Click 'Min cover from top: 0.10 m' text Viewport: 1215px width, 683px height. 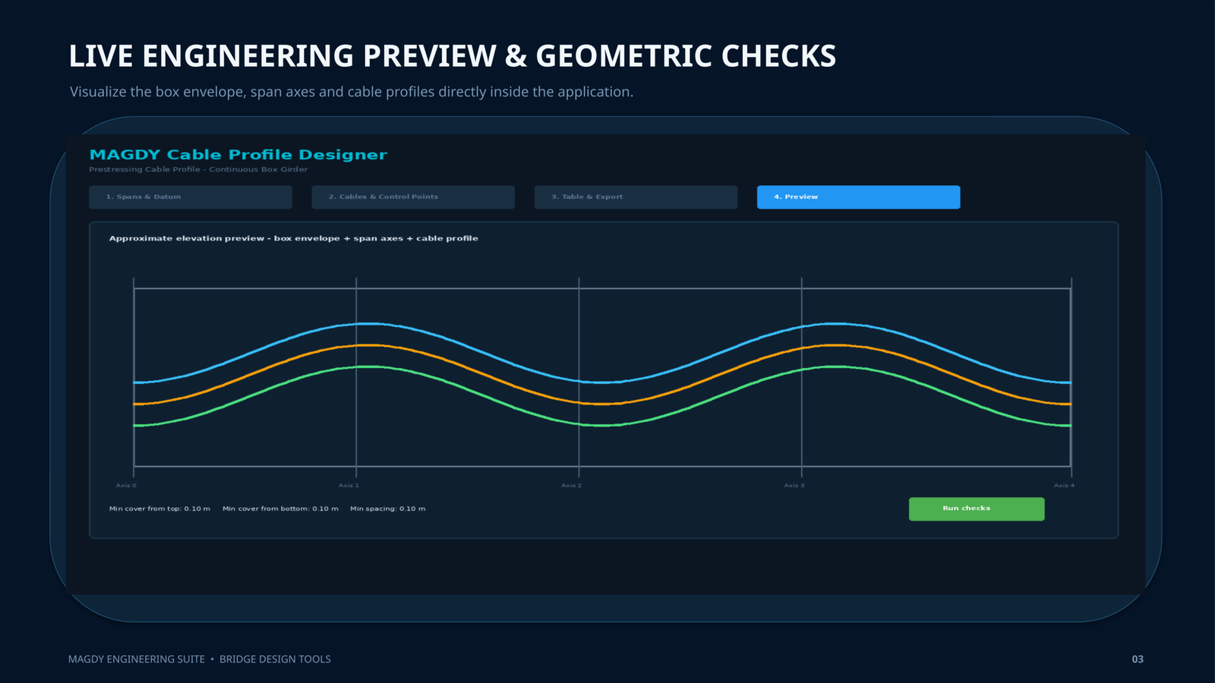click(x=159, y=509)
